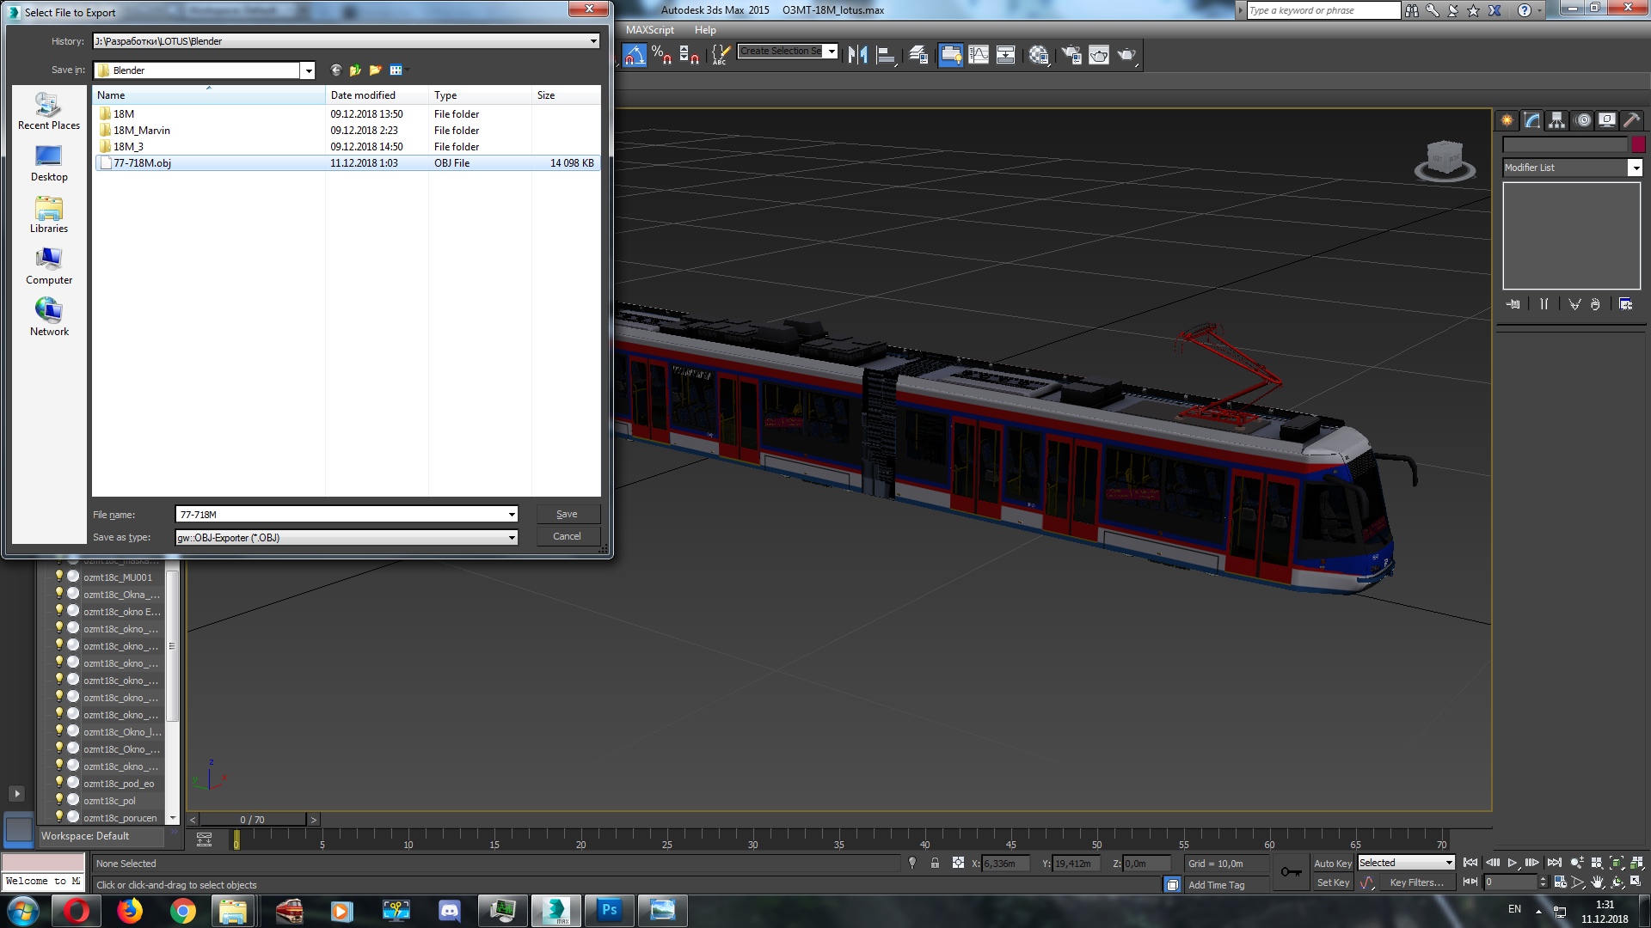Enable Auto Key animation mode
Image resolution: width=1651 pixels, height=928 pixels.
[1332, 863]
